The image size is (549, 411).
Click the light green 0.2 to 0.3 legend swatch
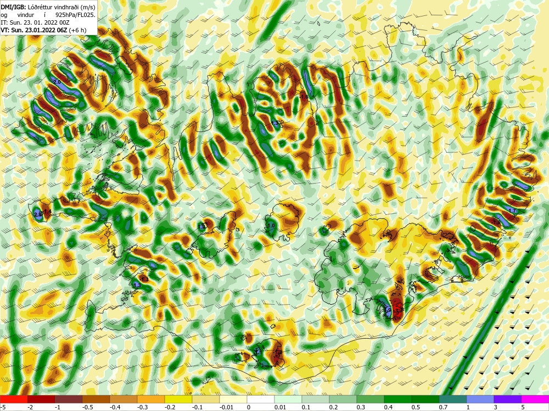pos(343,399)
